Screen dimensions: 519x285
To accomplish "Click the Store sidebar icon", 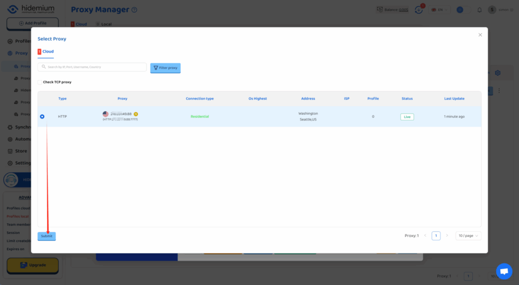I will tap(10, 151).
